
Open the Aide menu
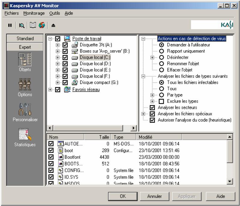pos(69,13)
